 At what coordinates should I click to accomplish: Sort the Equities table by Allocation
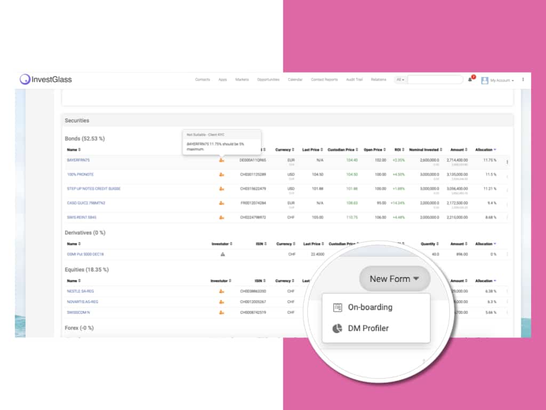coord(485,281)
